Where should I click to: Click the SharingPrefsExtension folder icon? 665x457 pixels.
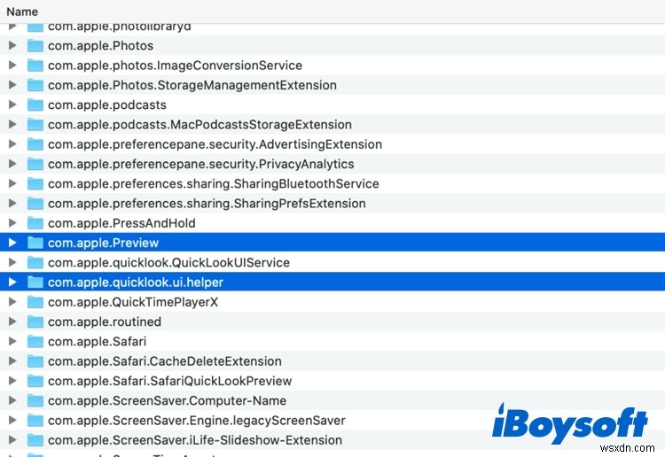click(x=35, y=204)
